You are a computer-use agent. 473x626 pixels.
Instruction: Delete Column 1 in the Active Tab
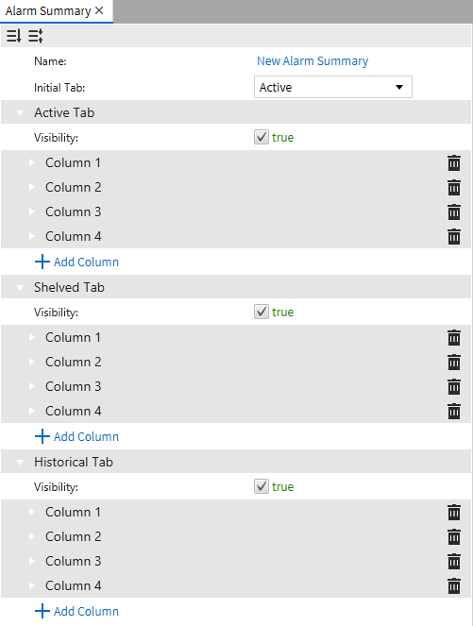(454, 163)
